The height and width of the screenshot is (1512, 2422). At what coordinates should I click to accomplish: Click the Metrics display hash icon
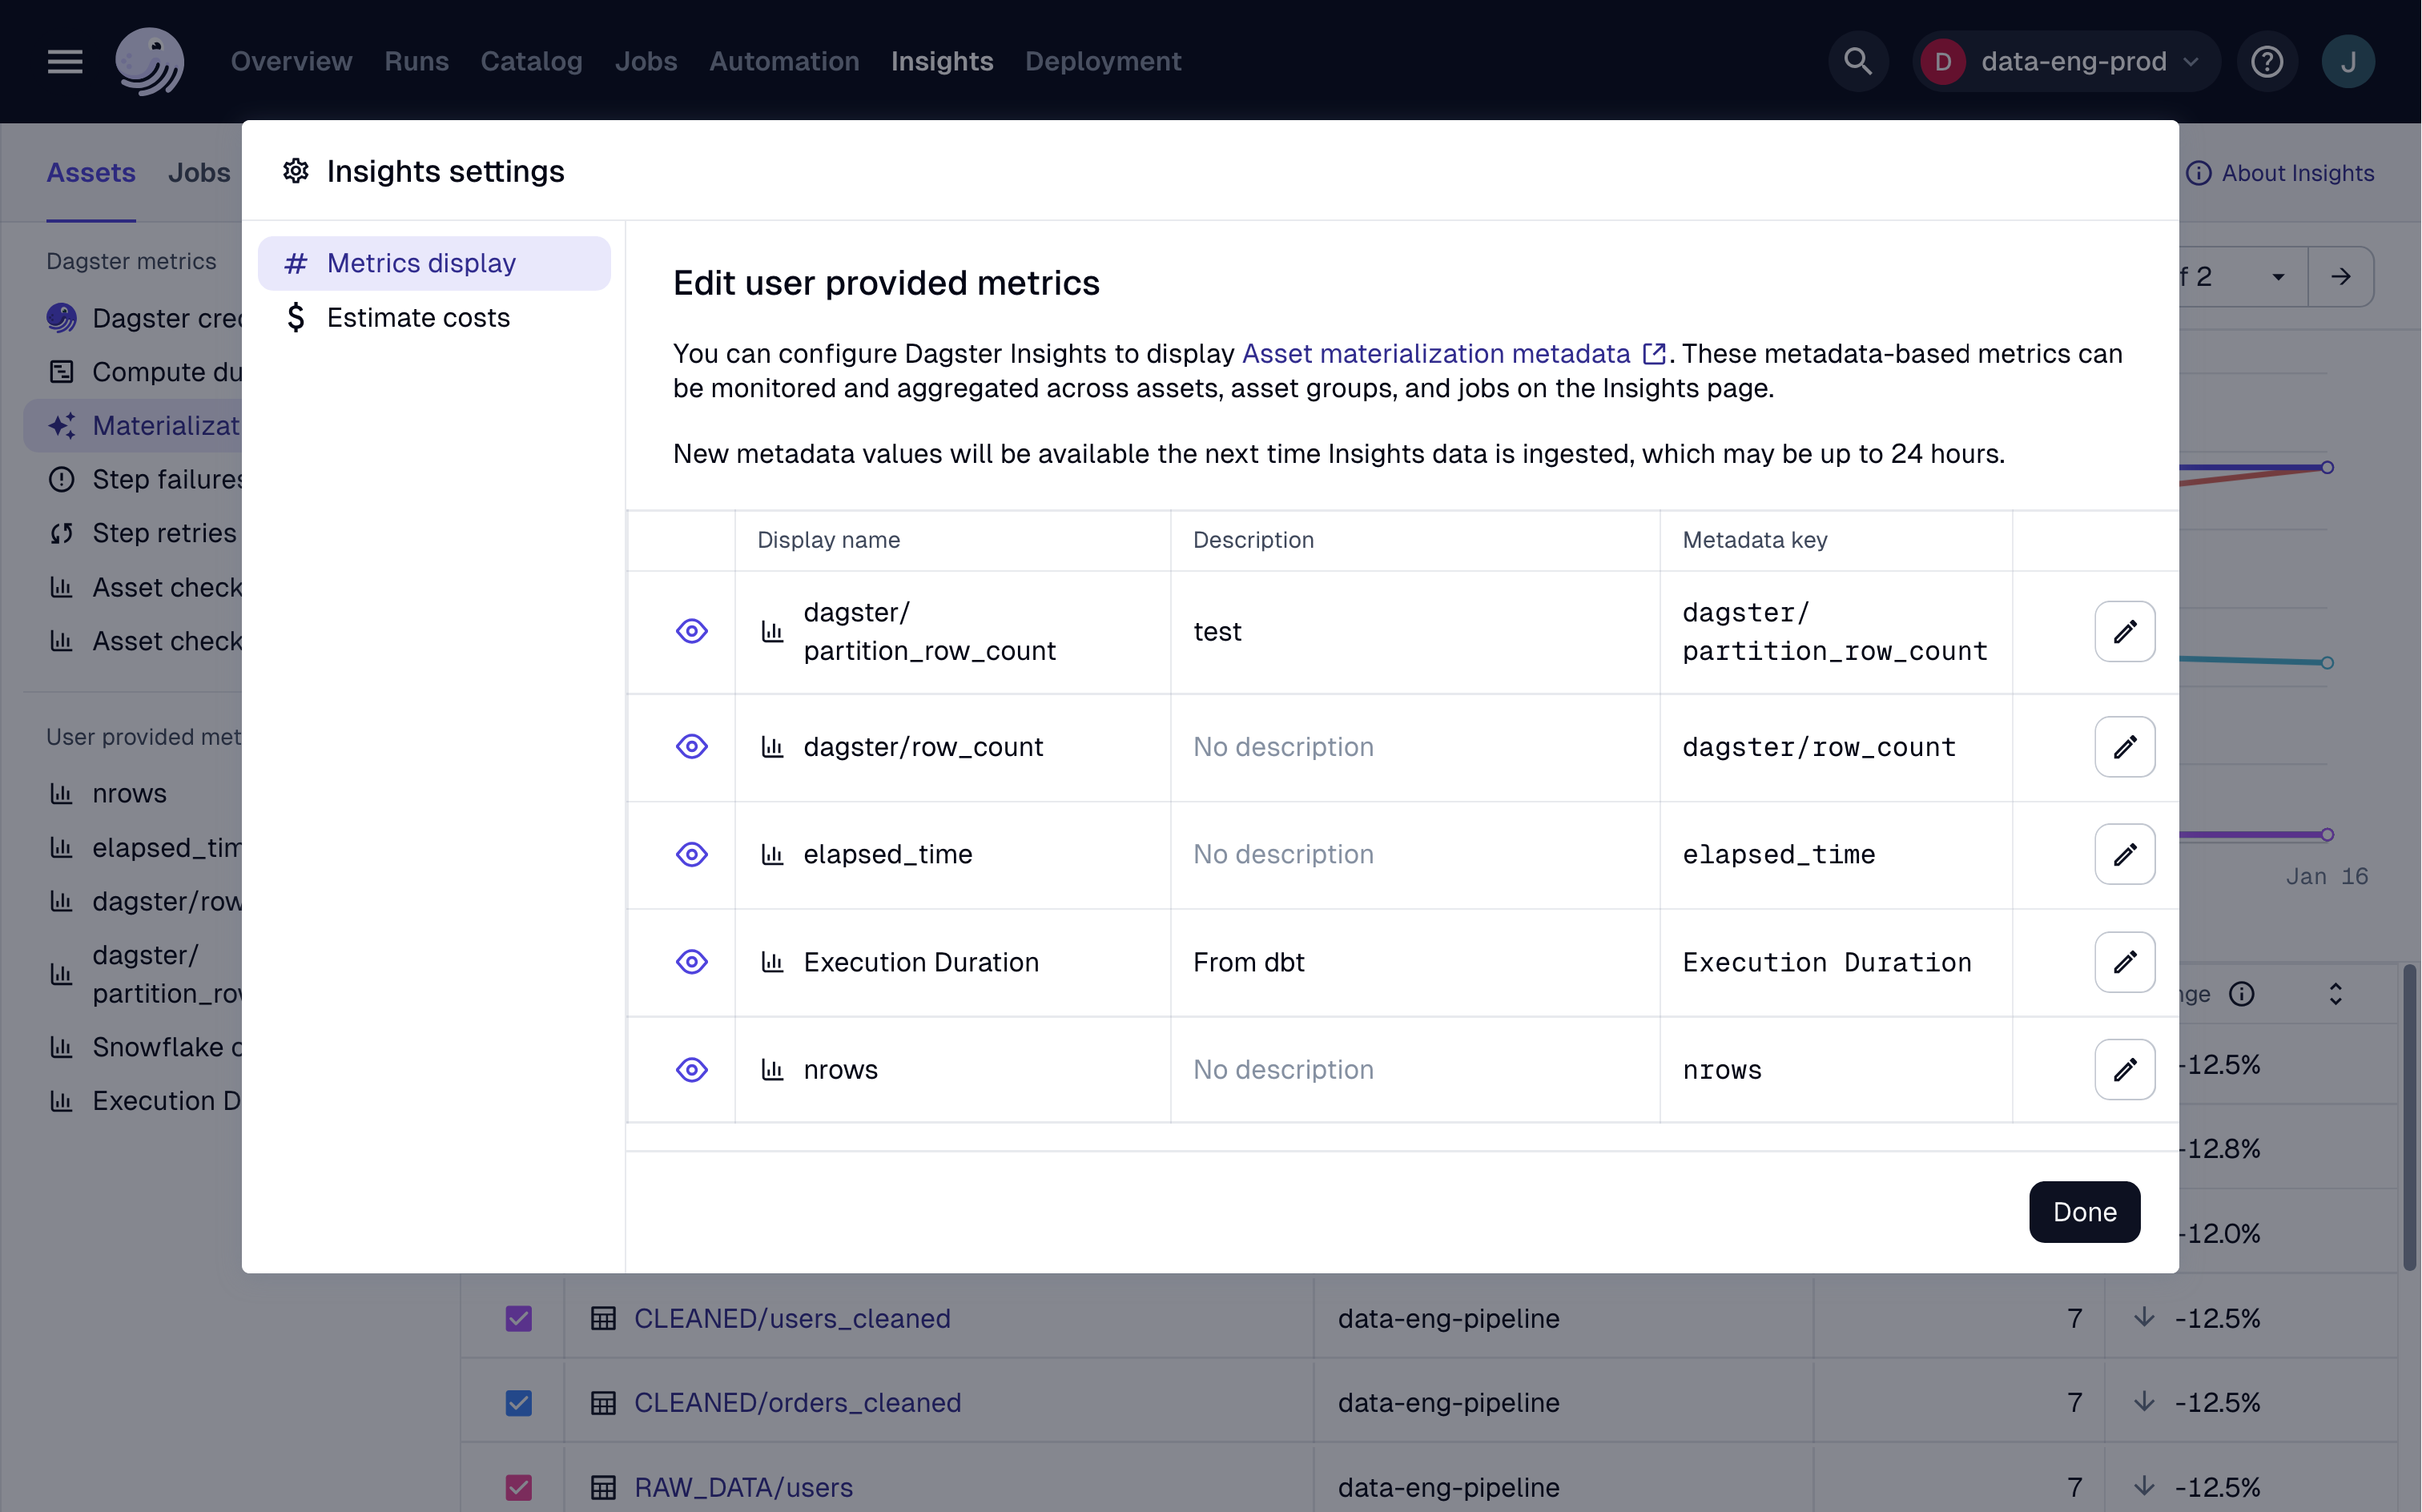tap(296, 262)
